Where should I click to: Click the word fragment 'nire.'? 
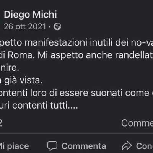10,68
